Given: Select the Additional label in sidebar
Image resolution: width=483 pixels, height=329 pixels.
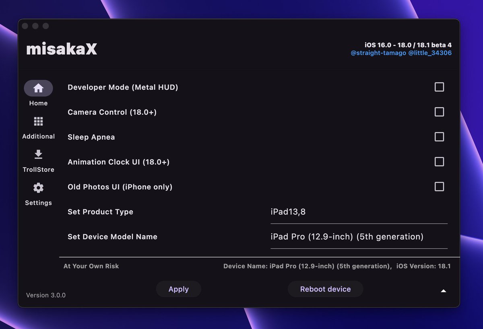Looking at the screenshot, I should (x=38, y=136).
